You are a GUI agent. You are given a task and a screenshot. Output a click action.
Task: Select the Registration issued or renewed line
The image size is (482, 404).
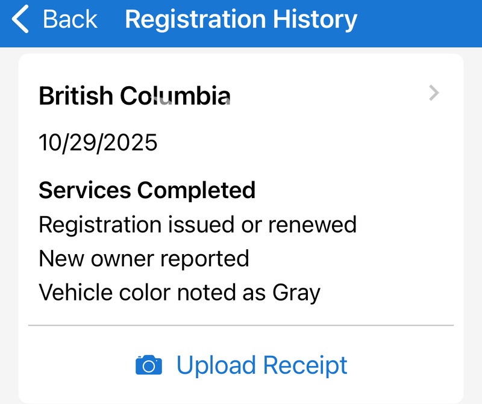198,225
